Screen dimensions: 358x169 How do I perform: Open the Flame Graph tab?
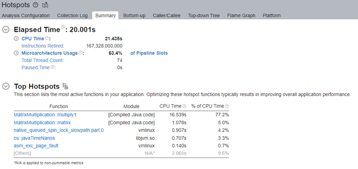[241, 16]
